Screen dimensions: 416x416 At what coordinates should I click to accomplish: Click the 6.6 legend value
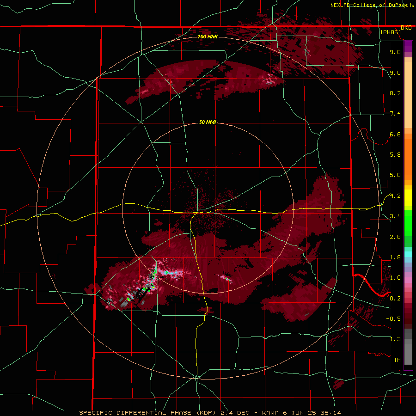pos(395,134)
